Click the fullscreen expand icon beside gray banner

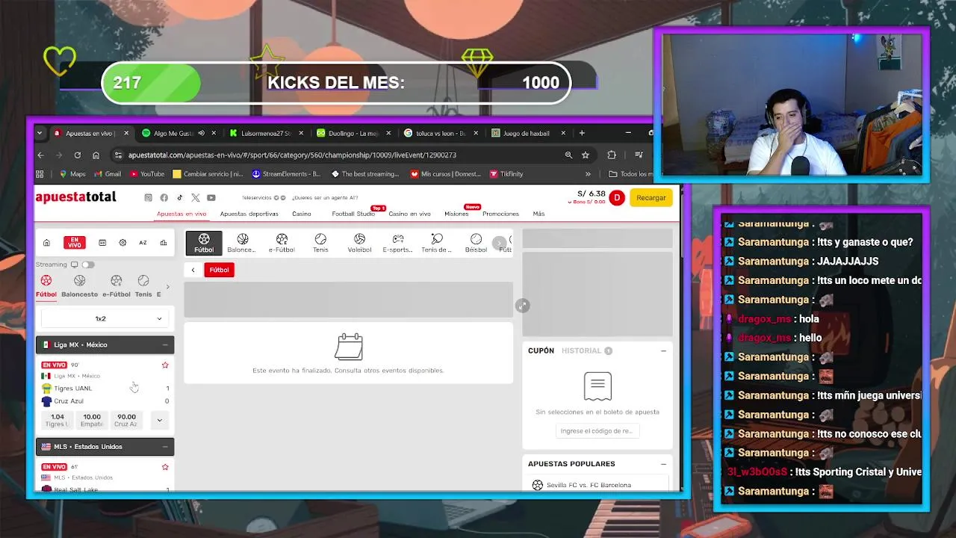click(523, 306)
